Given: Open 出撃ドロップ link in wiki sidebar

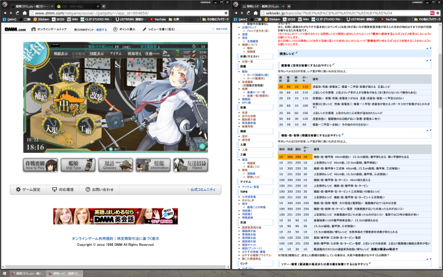Looking at the screenshot, I should click(x=249, y=27).
